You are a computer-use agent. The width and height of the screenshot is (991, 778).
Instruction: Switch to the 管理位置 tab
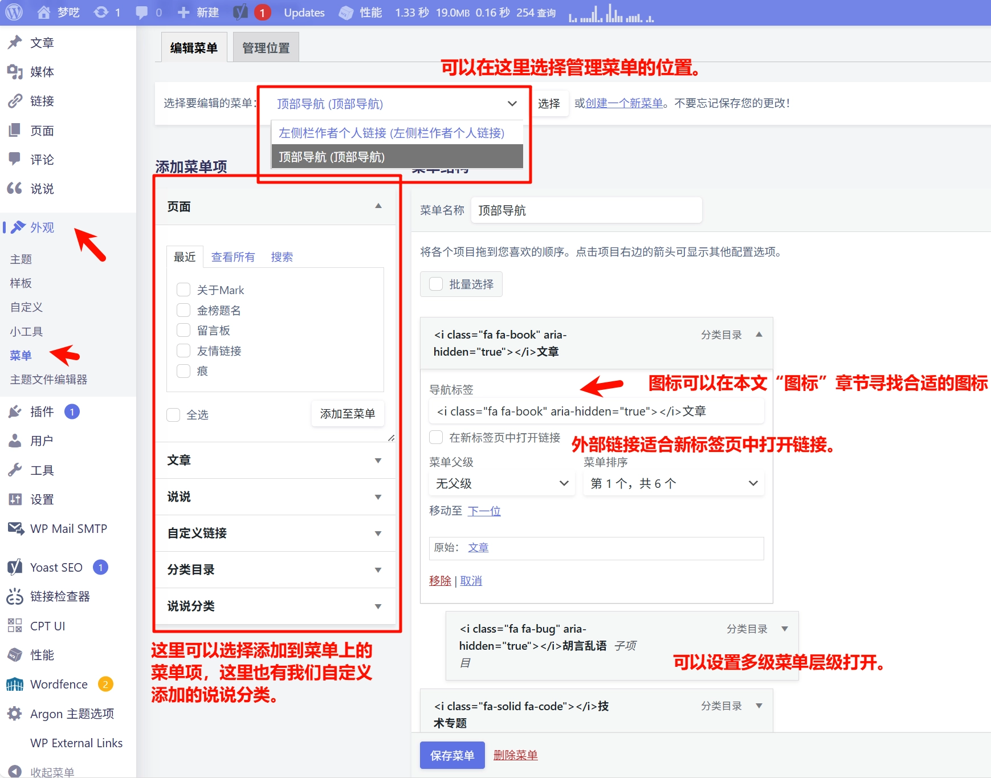point(266,48)
